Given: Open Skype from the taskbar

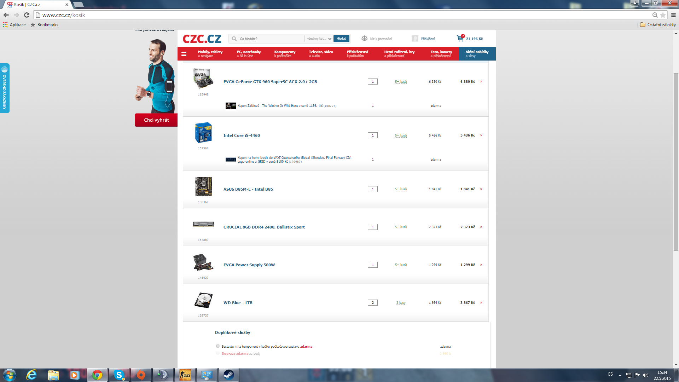Looking at the screenshot, I should pyautogui.click(x=119, y=375).
